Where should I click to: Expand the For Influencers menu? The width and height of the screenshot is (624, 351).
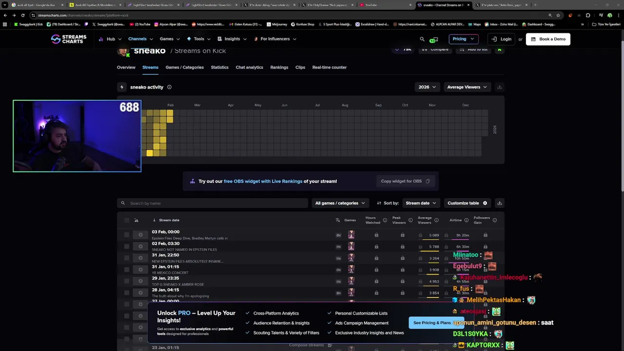[276, 39]
